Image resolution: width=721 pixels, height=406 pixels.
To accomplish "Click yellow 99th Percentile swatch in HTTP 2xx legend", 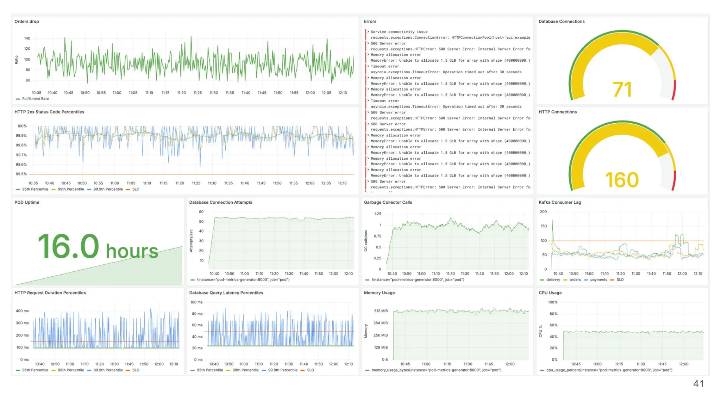I will click(x=54, y=189).
